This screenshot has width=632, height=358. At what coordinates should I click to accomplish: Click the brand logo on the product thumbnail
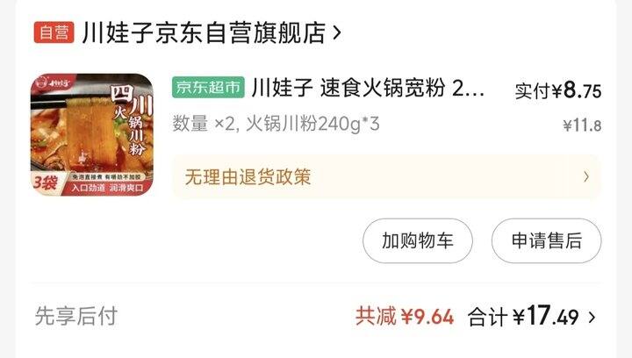coord(54,83)
